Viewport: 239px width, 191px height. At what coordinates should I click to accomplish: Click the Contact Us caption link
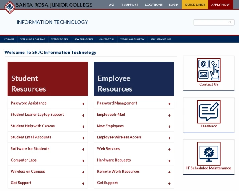tap(209, 84)
